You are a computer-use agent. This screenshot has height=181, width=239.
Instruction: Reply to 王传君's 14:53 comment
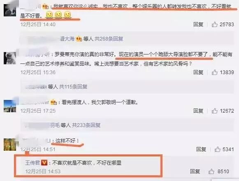pos(195,172)
